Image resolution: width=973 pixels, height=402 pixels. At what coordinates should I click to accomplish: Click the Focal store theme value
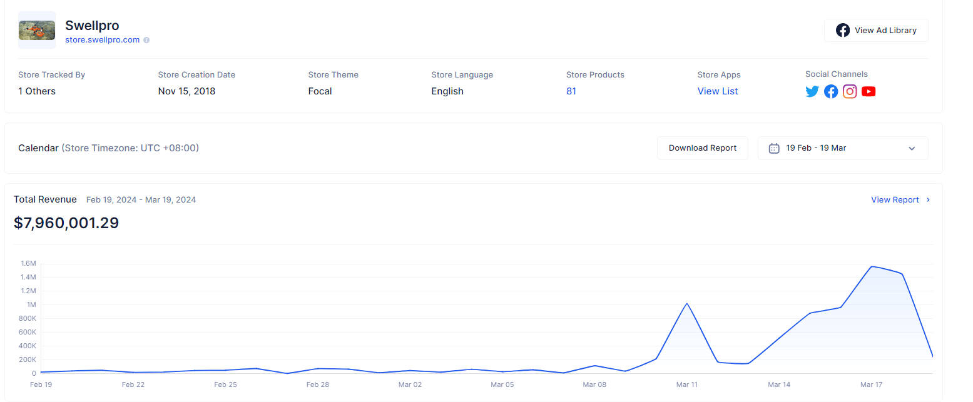click(320, 91)
